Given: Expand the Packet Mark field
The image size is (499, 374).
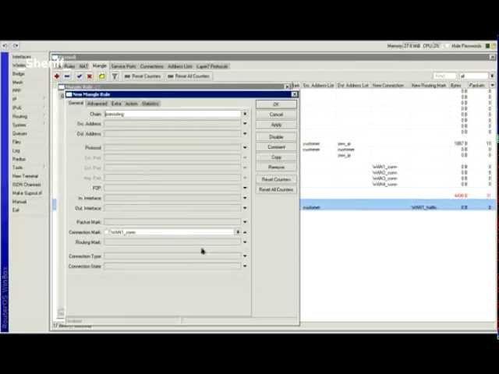Looking at the screenshot, I should pyautogui.click(x=245, y=222).
